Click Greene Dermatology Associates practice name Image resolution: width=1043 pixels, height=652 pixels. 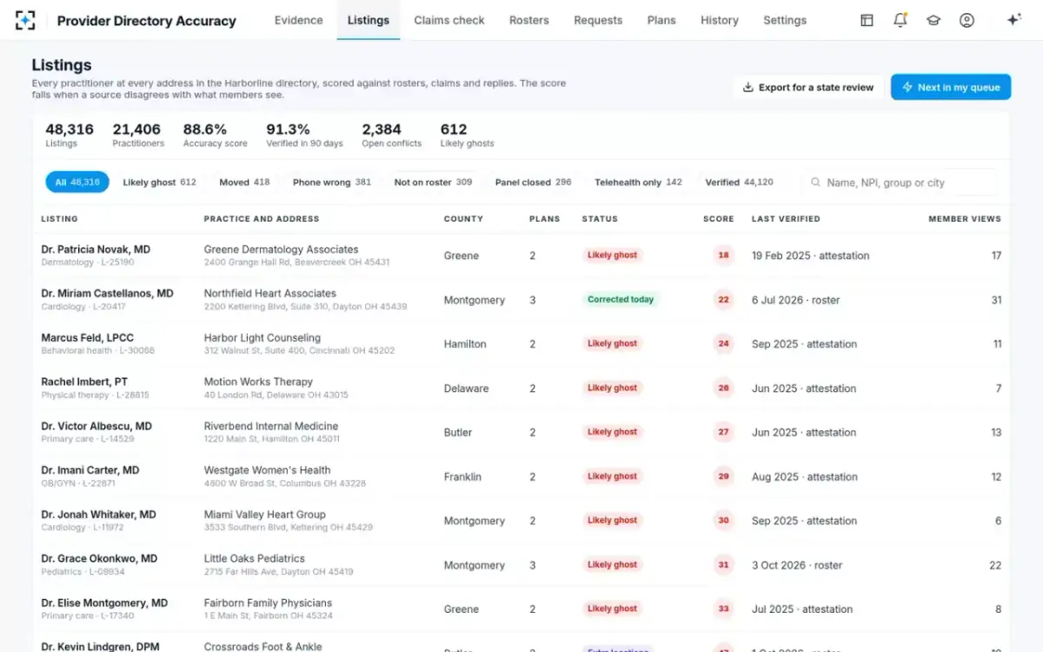pos(281,249)
